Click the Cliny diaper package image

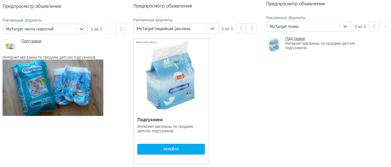[x=171, y=77]
